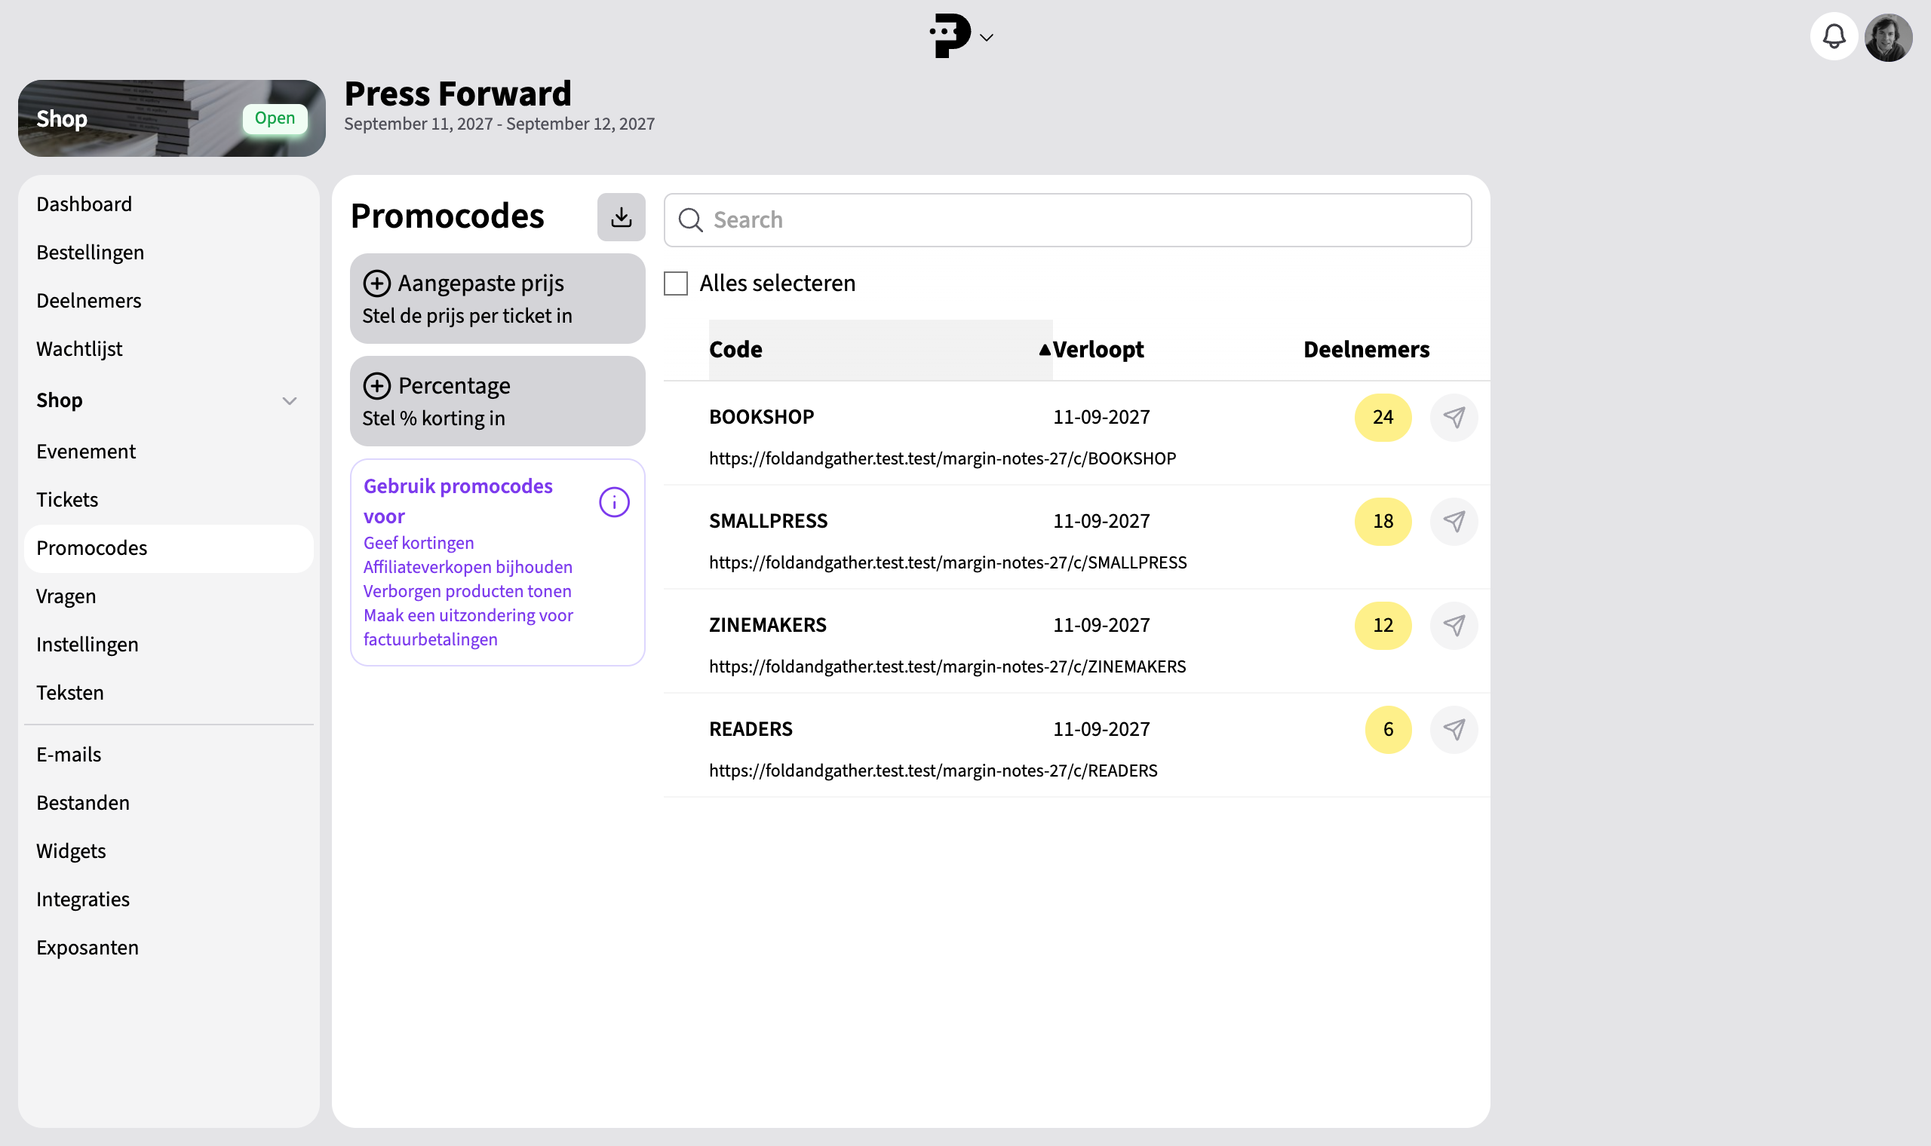1931x1146 pixels.
Task: Click the sort arrow beside Verloopt
Action: click(1044, 350)
